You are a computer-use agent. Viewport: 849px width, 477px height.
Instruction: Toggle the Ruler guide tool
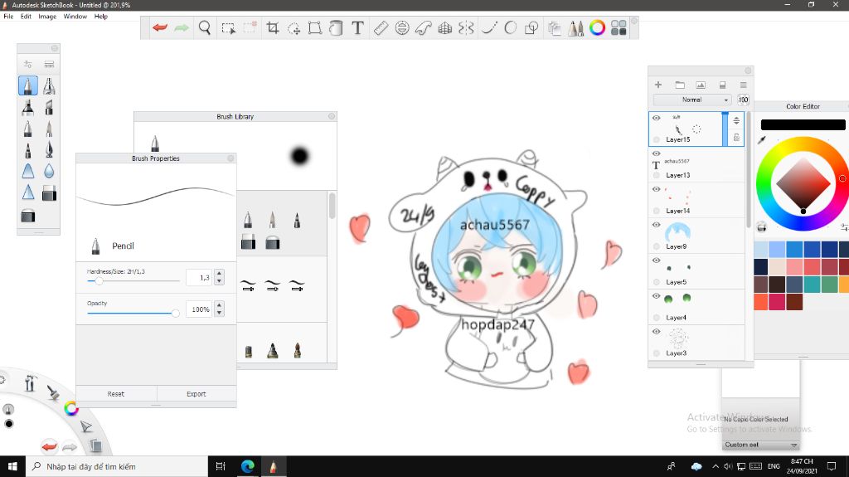click(381, 27)
